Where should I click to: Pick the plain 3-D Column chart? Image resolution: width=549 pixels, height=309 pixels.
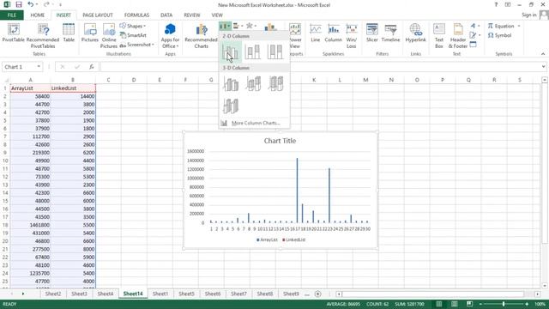point(231,106)
